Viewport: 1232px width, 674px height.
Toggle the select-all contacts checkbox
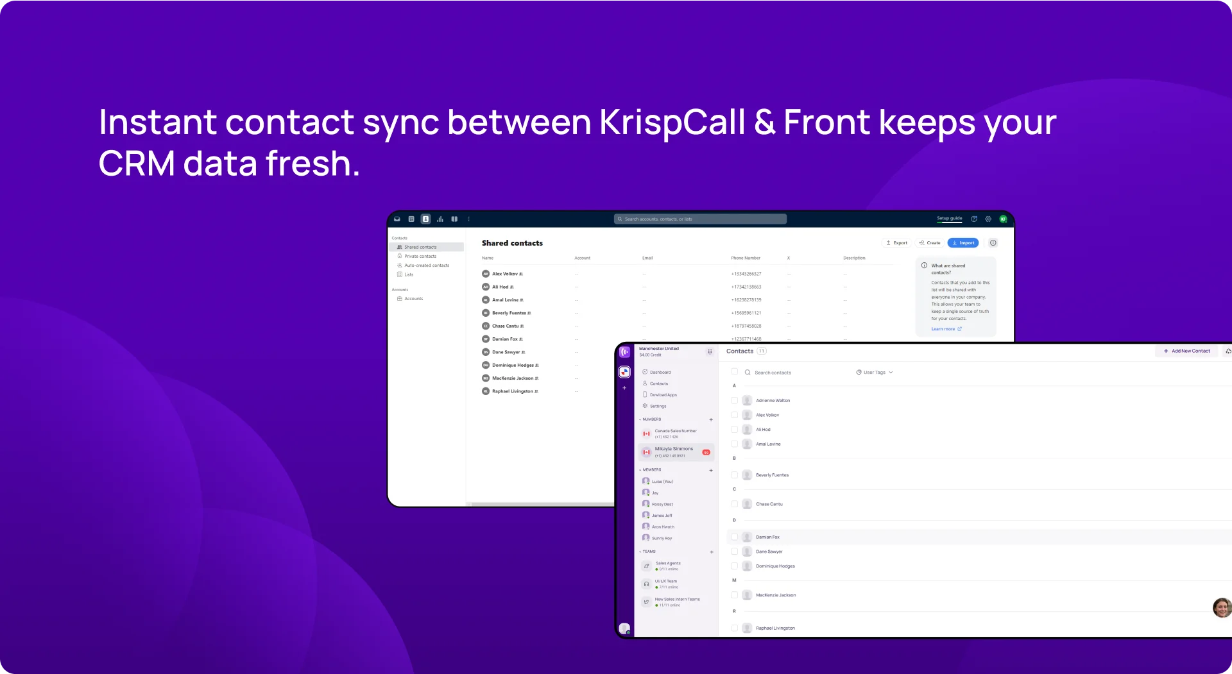(x=734, y=371)
